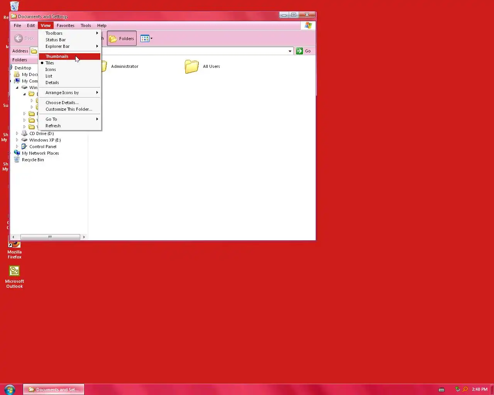Collapse the open folder under Win drive
Screen dimensions: 494x395
point(24,94)
